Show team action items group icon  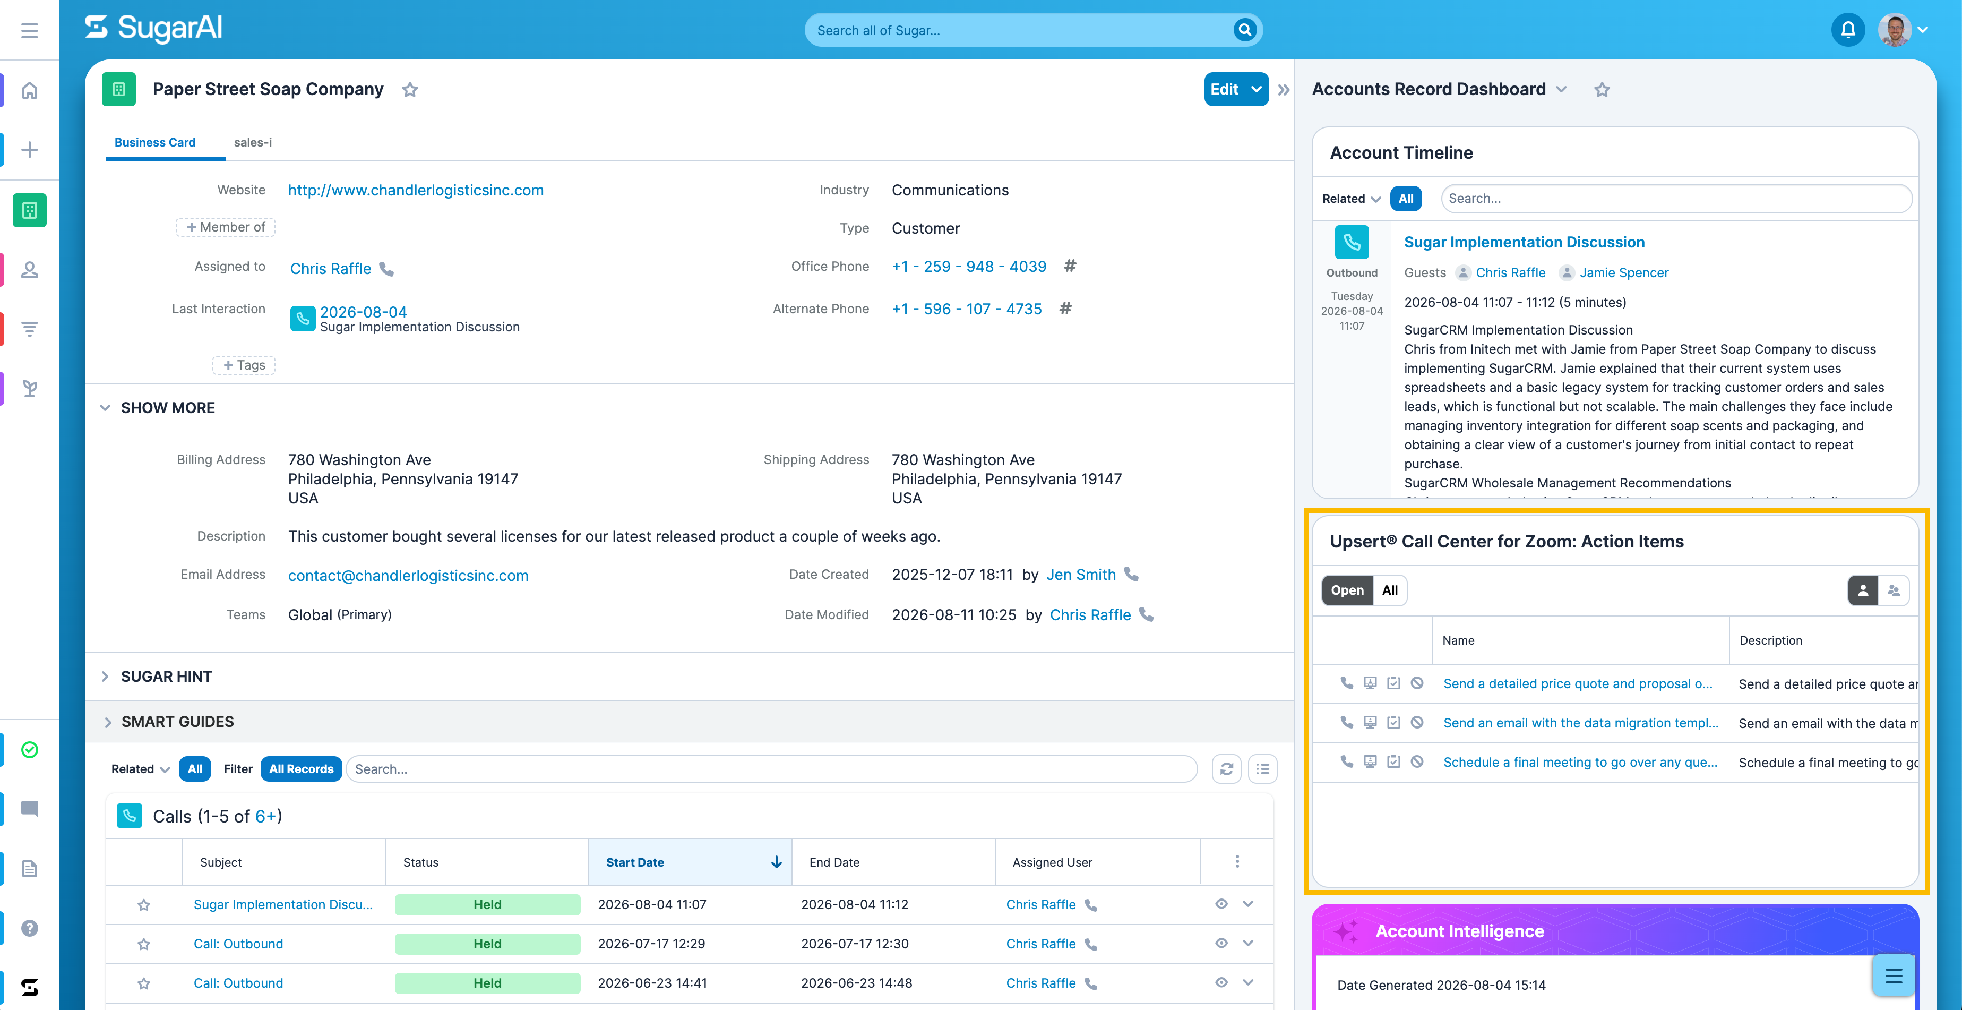click(1894, 590)
